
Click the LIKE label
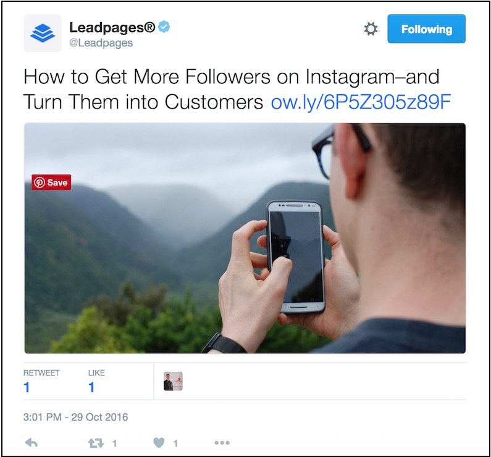(x=96, y=373)
